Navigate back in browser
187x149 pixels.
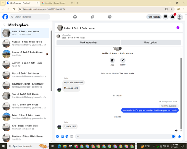(3, 9)
